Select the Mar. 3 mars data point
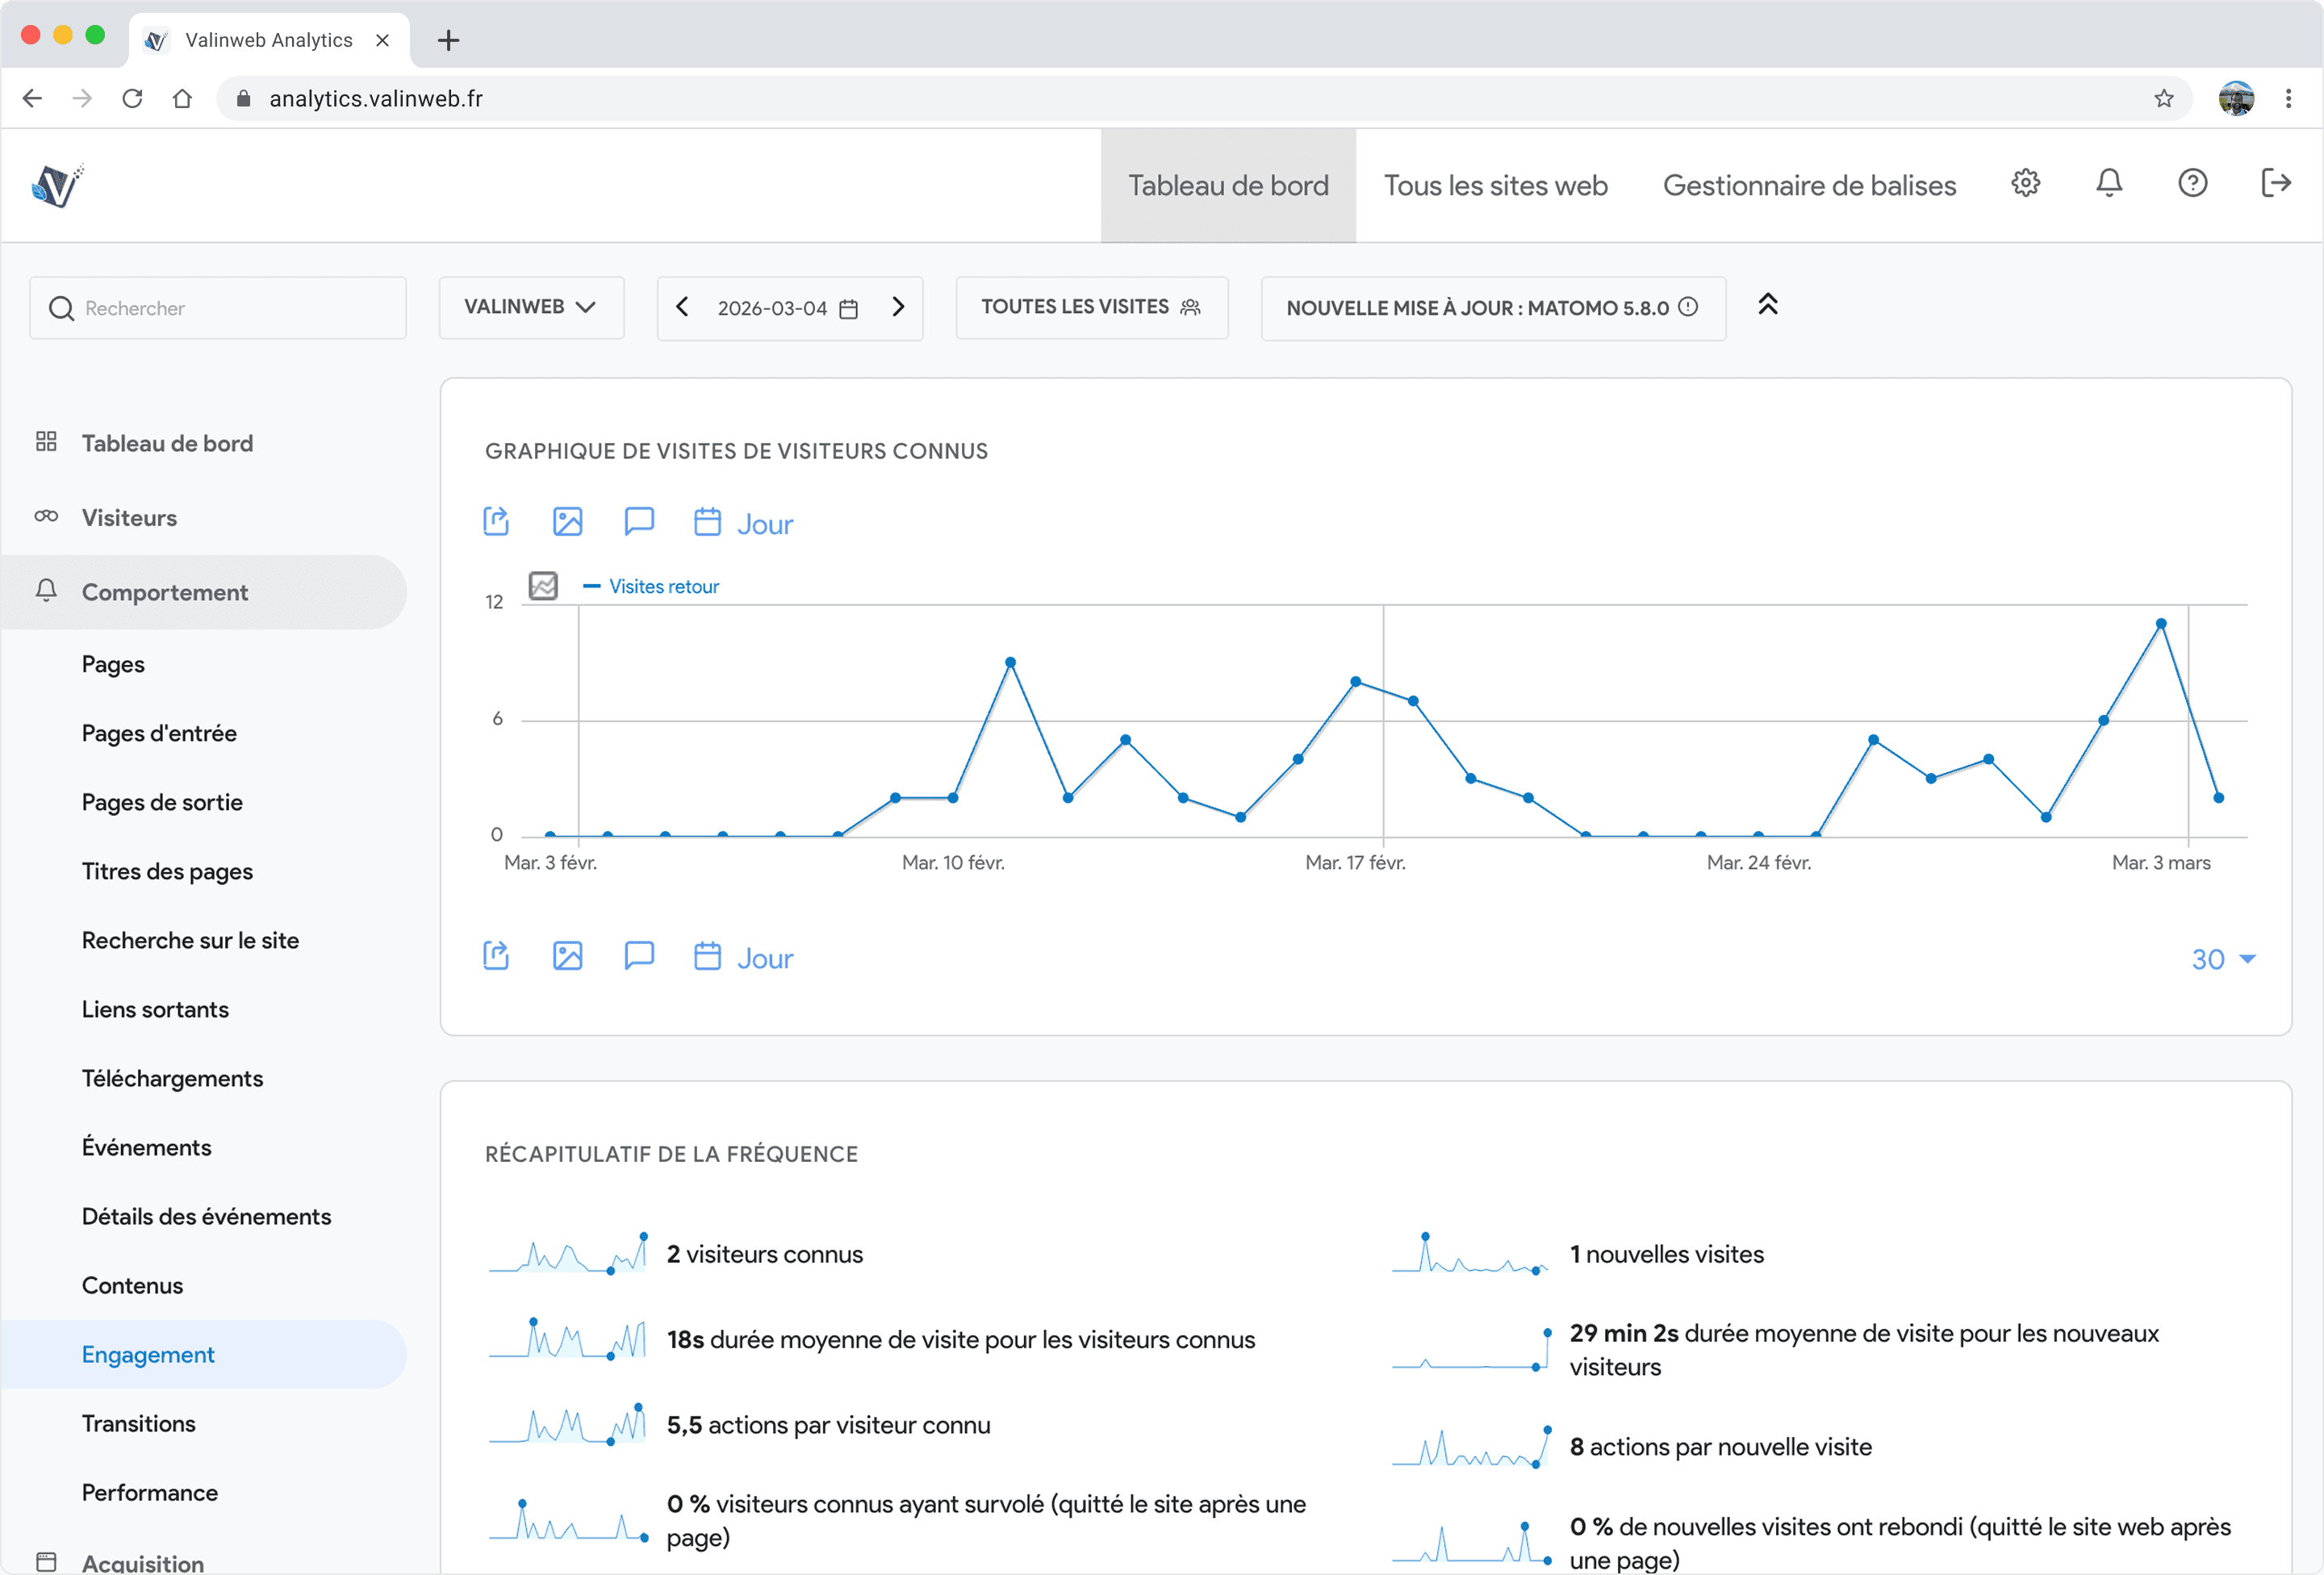The width and height of the screenshot is (2324, 1575). tap(2160, 624)
